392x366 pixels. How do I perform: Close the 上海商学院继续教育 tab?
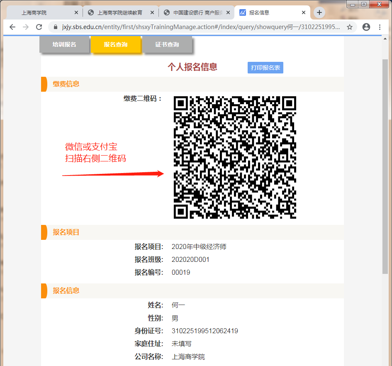click(x=152, y=12)
